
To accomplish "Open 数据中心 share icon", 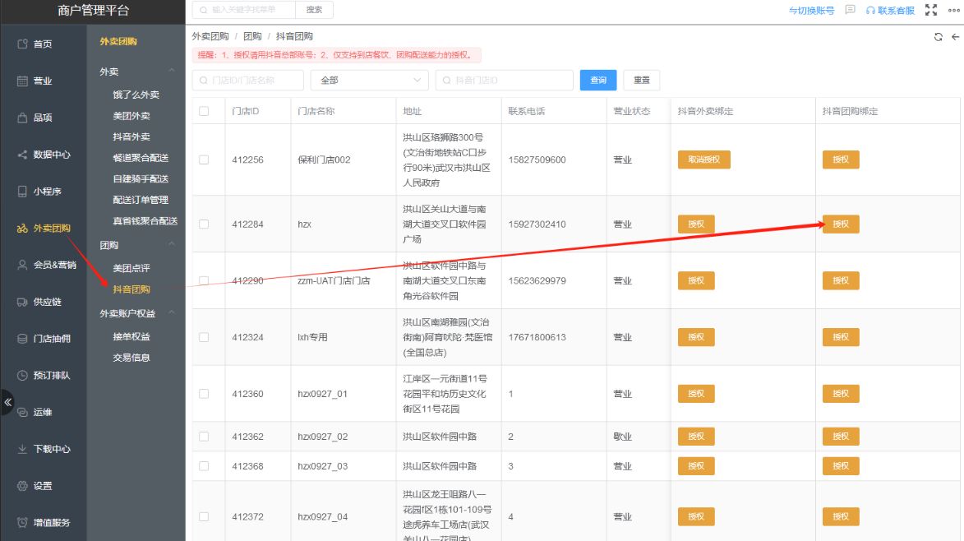I will pos(23,155).
